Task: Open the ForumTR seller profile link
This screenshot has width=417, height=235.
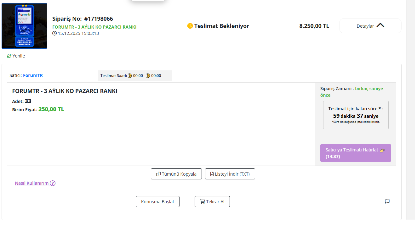Action: pyautogui.click(x=33, y=75)
